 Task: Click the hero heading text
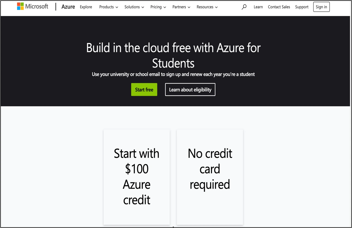tap(173, 55)
